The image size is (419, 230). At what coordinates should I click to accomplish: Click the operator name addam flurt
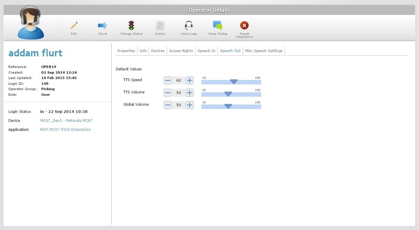pyautogui.click(x=35, y=53)
